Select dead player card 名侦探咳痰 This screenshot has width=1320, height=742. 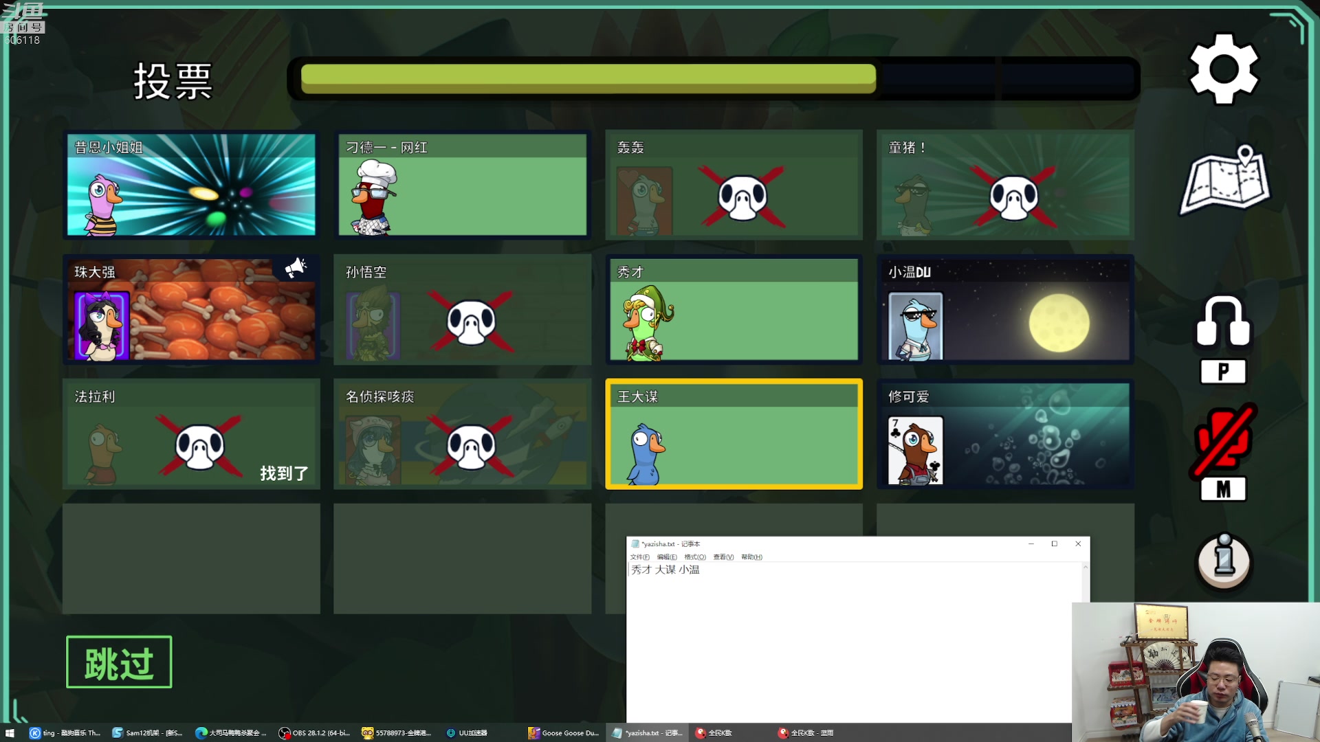tap(462, 434)
